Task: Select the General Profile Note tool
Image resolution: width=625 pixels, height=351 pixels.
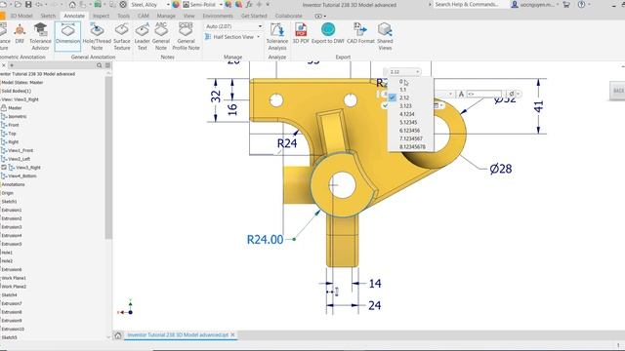Action: tap(186, 36)
